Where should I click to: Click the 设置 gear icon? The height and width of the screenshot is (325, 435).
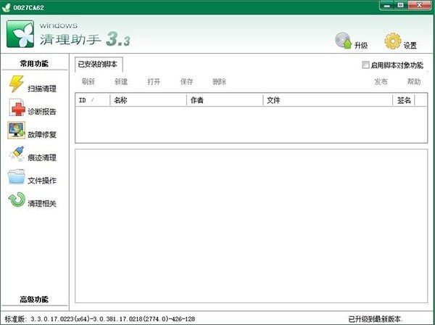point(392,41)
